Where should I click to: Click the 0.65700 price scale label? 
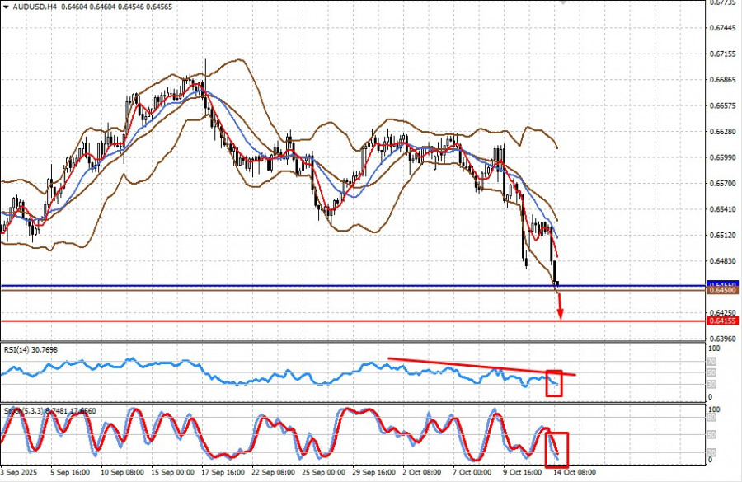pos(722,183)
